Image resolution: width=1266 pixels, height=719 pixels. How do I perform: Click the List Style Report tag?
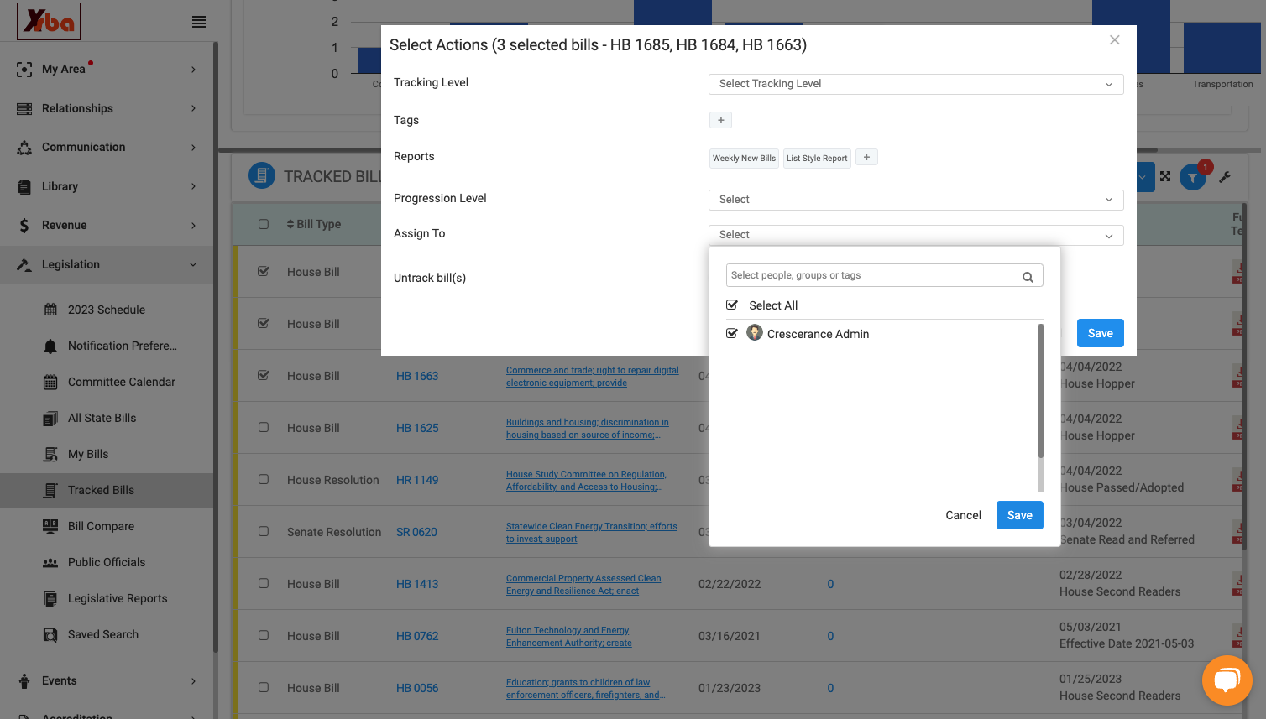(817, 158)
